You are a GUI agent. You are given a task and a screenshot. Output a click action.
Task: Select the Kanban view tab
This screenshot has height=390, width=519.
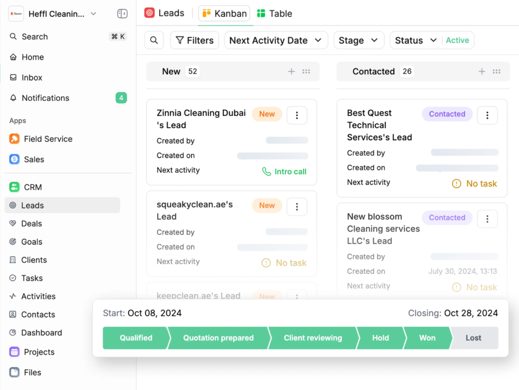click(225, 14)
